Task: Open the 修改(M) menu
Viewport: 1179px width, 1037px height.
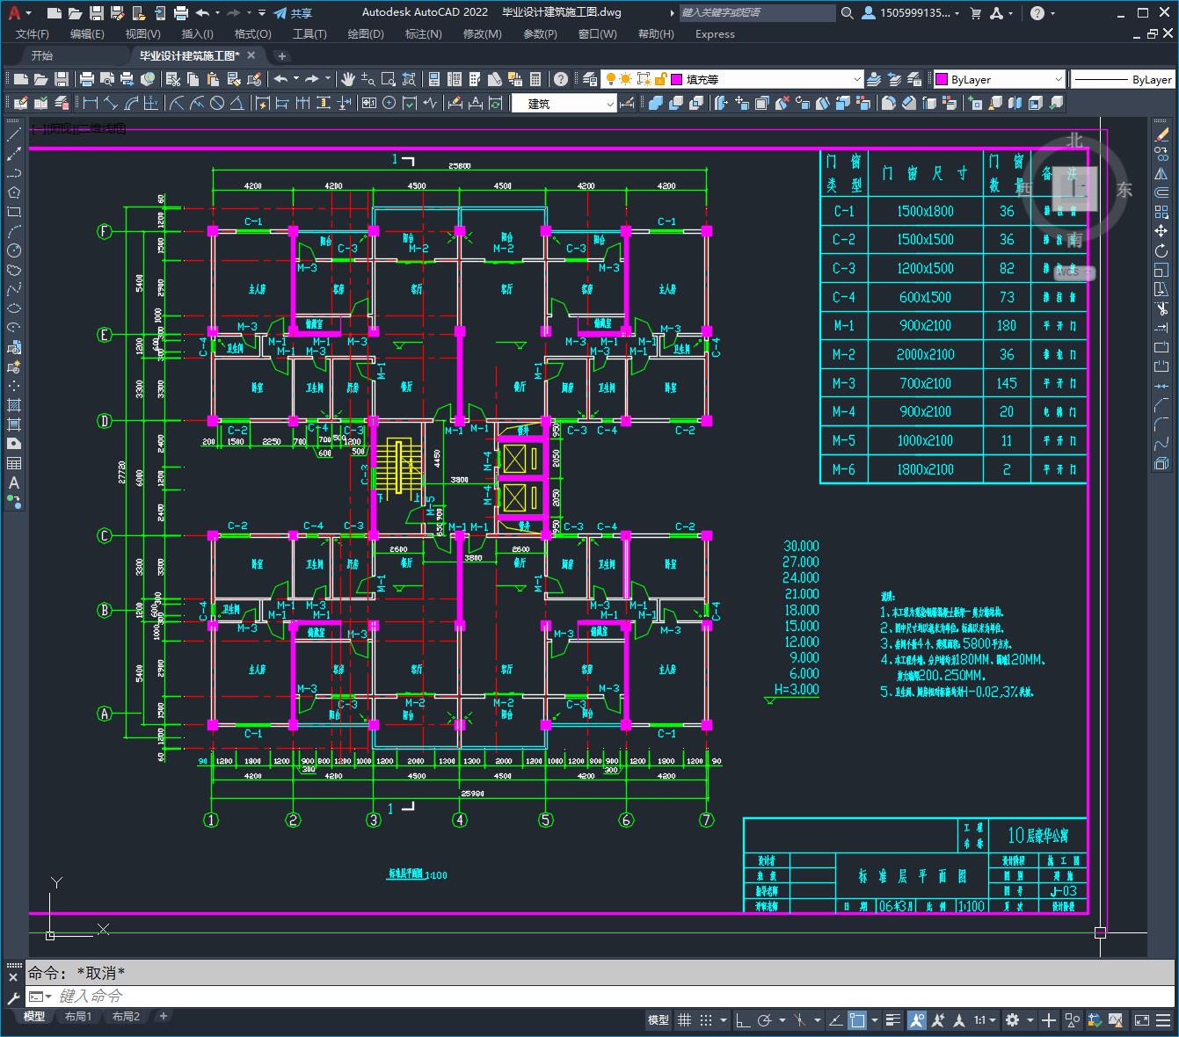Action: pos(482,33)
